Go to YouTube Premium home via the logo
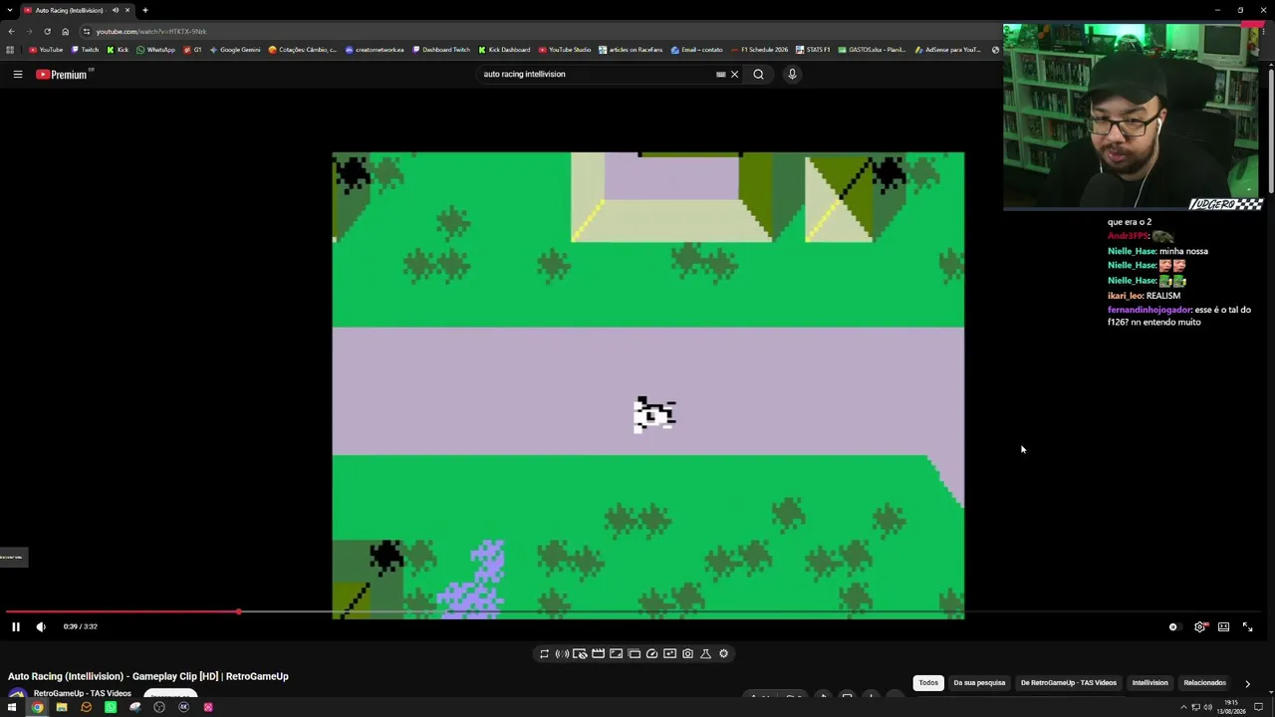The image size is (1275, 717). point(62,75)
